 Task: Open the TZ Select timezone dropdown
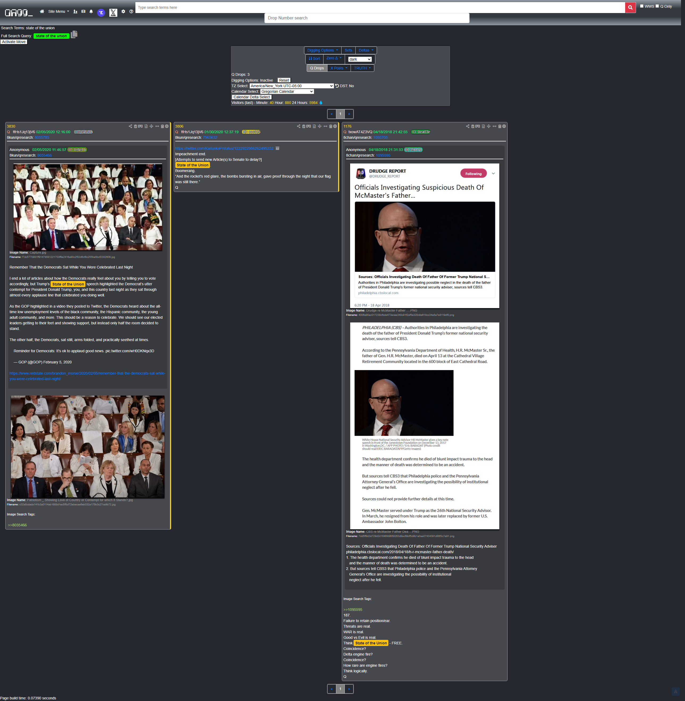(x=292, y=86)
